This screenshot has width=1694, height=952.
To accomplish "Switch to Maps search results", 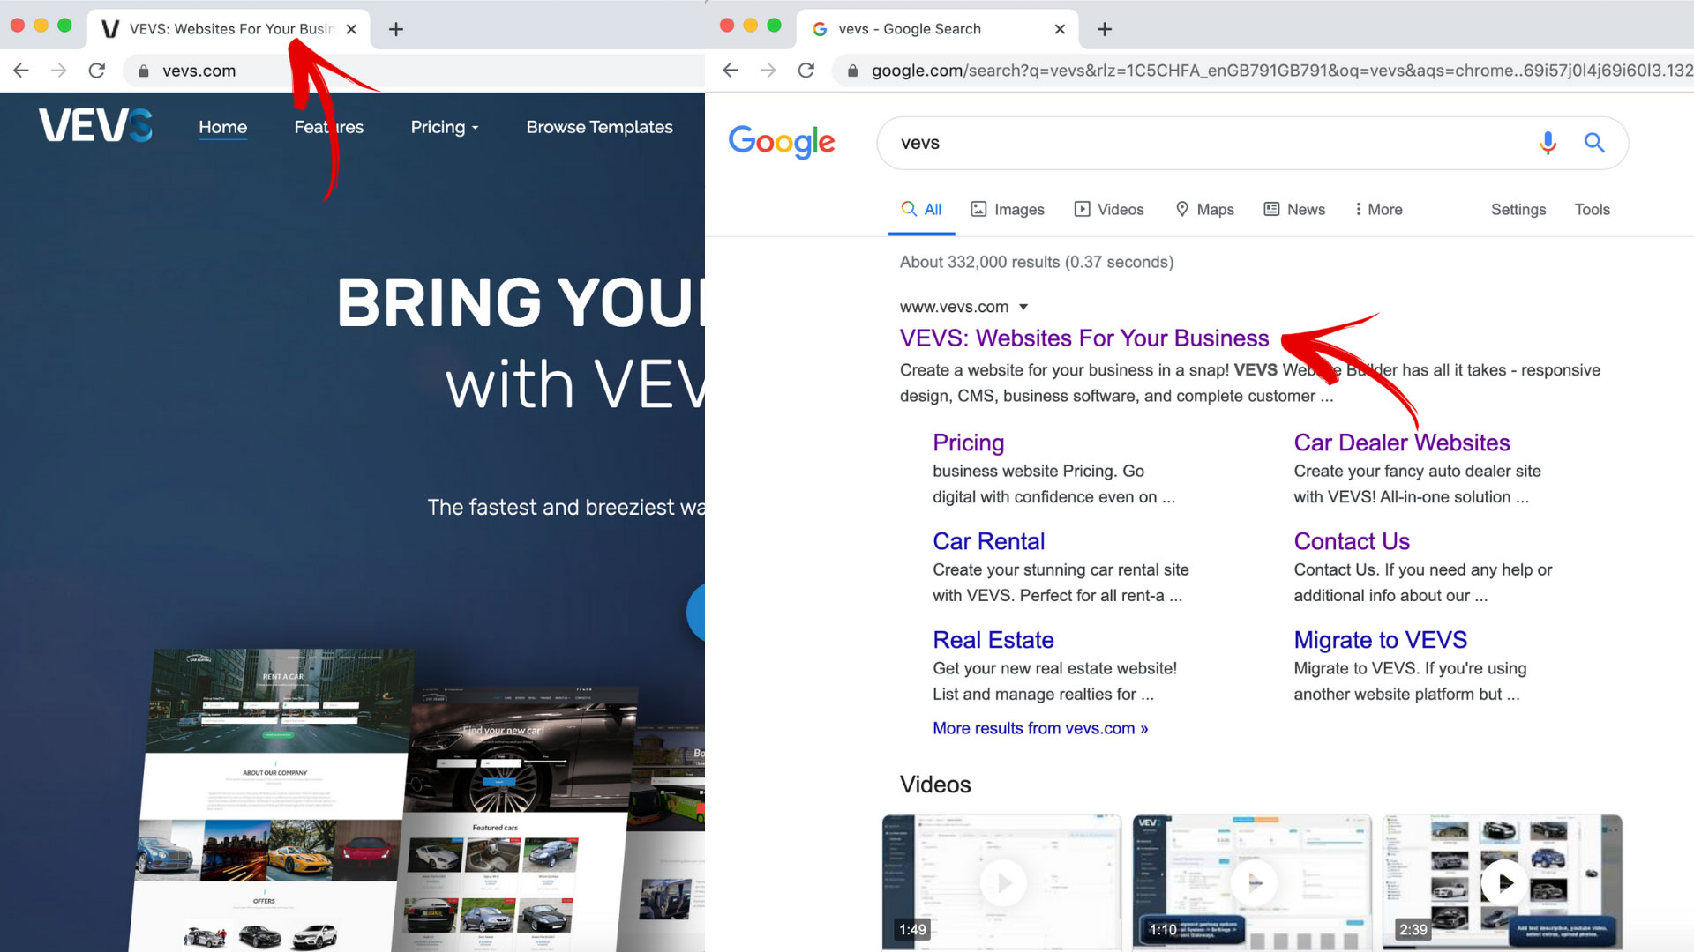I will click(1204, 209).
